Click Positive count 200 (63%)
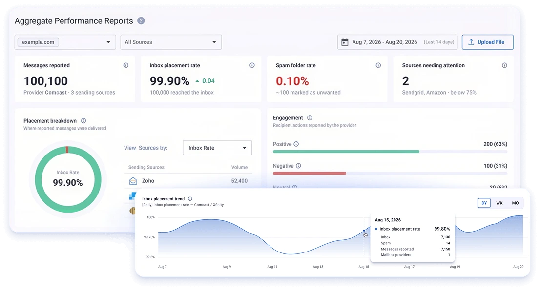 (x=495, y=144)
